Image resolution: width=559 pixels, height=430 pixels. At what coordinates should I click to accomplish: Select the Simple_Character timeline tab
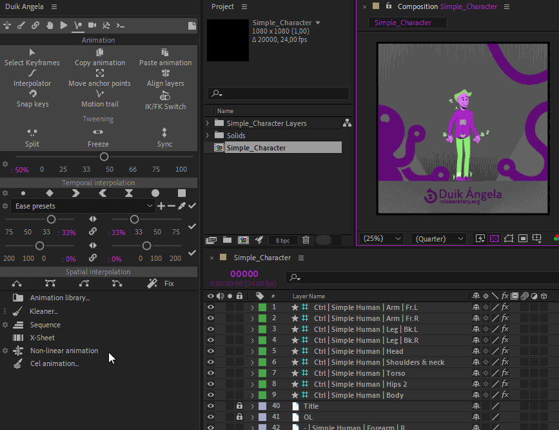pyautogui.click(x=262, y=258)
